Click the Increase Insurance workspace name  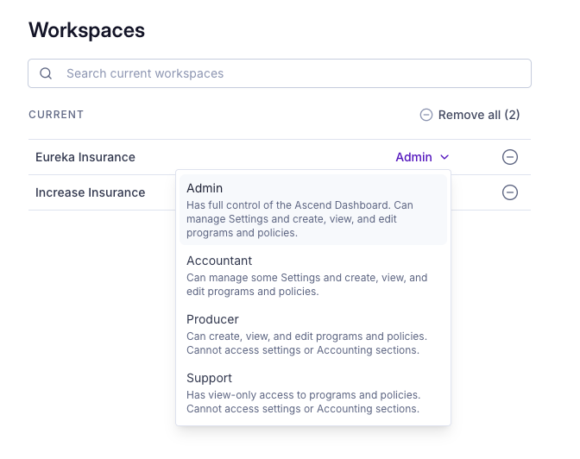click(x=91, y=192)
